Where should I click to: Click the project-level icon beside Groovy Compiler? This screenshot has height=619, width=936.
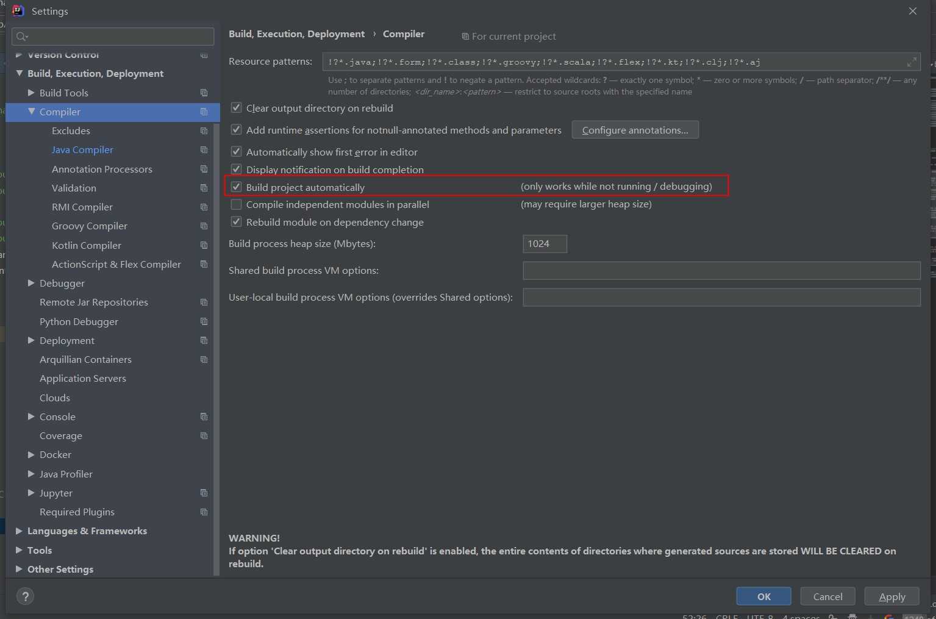click(x=204, y=226)
